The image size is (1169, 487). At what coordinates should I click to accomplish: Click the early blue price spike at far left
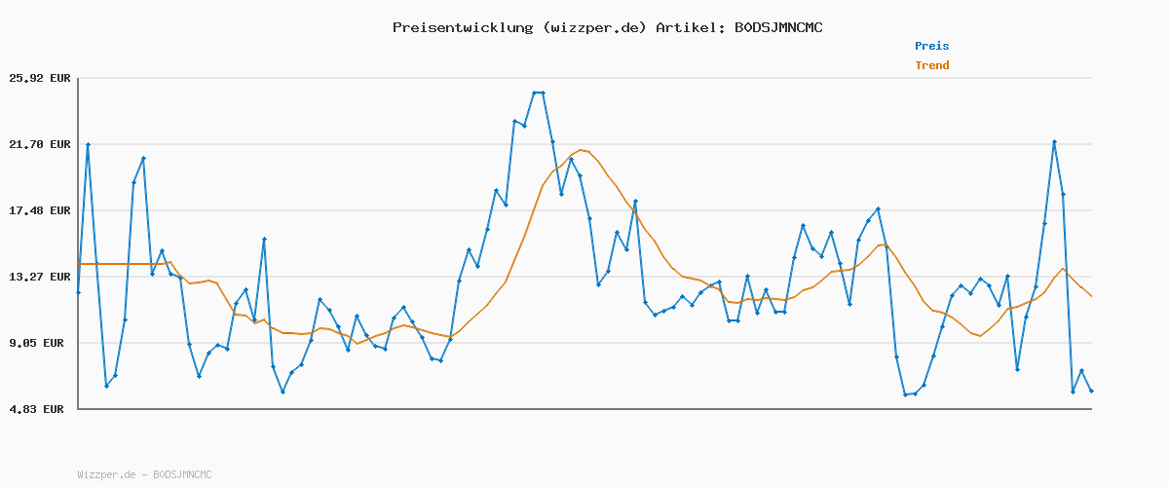[88, 144]
